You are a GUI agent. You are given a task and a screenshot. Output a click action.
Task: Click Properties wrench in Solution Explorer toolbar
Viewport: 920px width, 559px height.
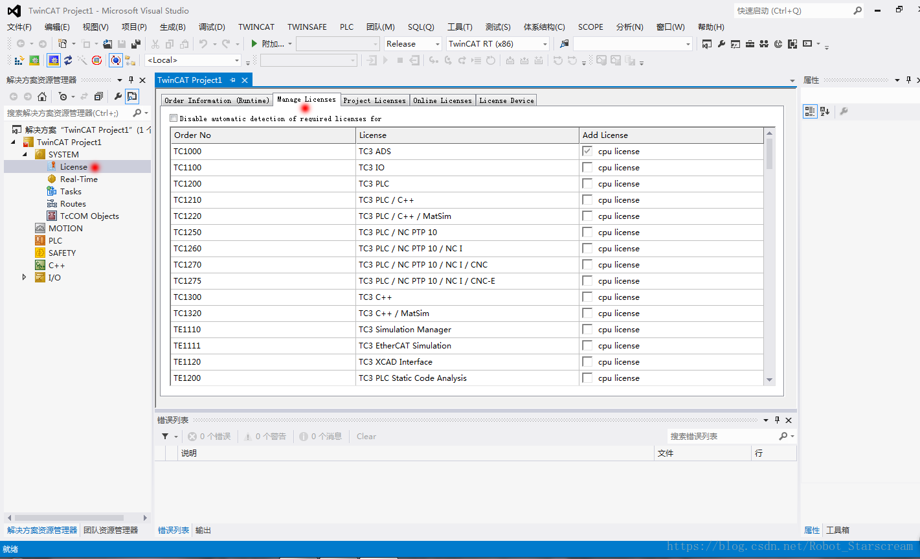(118, 97)
